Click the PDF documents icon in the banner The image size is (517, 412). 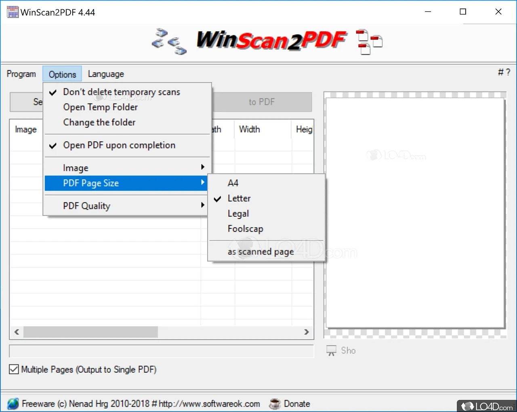[x=369, y=42]
